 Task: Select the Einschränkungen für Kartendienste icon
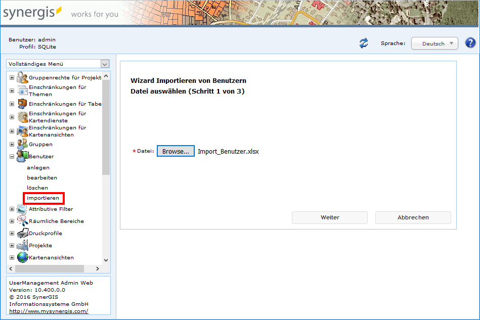[21, 116]
